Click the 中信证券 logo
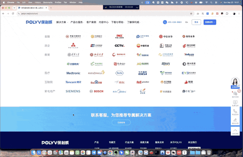Screen dimensions: 243x157 coord(166,36)
